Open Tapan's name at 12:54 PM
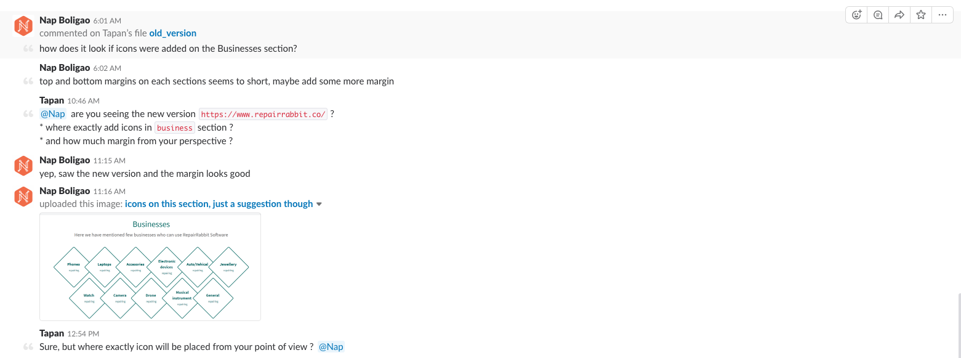Viewport: 961px width, 358px height. coord(52,333)
